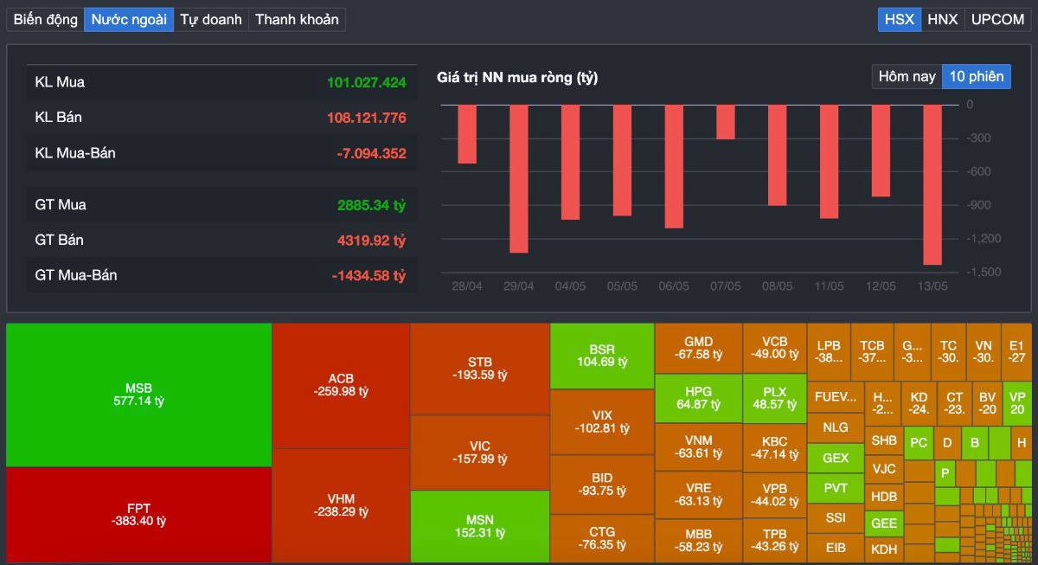Select the Nước ngoài tab
This screenshot has height=565, width=1038.
(129, 19)
